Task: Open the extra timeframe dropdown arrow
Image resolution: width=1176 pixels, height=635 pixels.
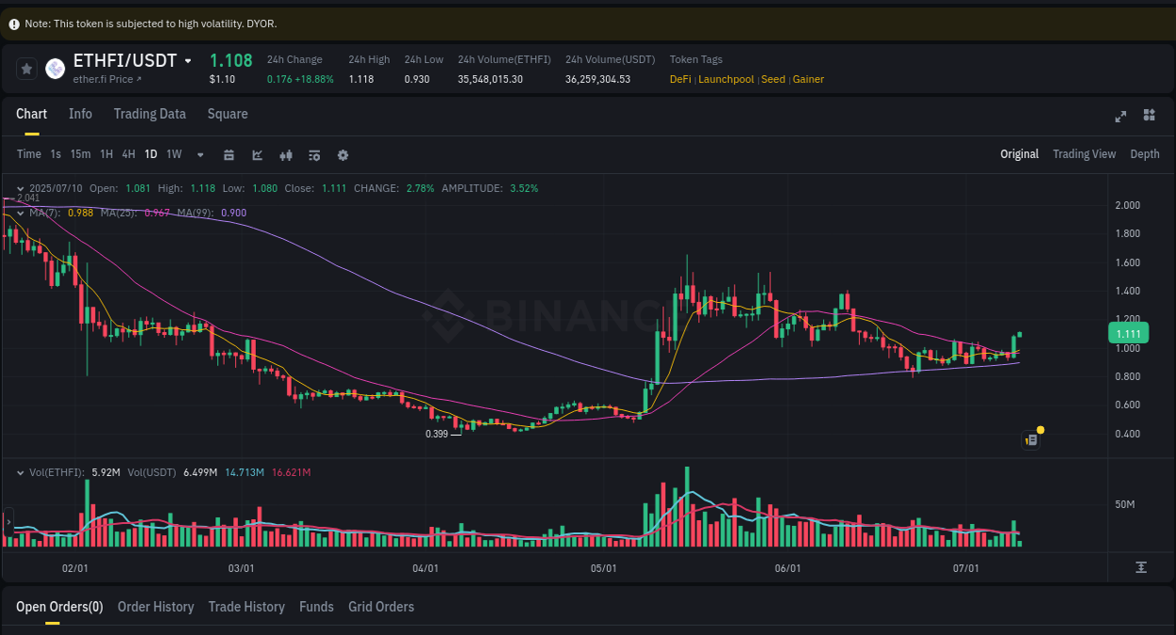Action: coord(199,154)
